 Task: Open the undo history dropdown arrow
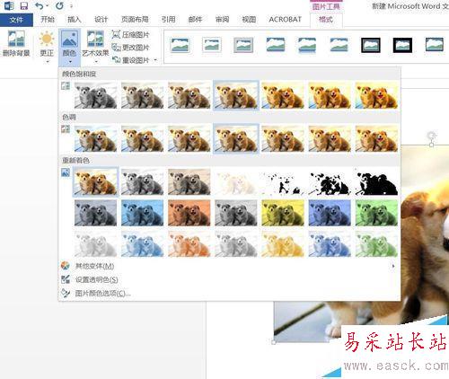coord(48,5)
